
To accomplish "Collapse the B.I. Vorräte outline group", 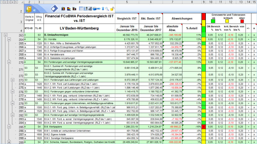I will point(9,40).
